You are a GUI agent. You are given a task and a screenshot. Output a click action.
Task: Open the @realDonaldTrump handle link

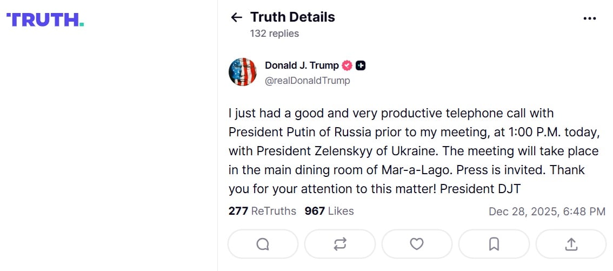pyautogui.click(x=307, y=81)
